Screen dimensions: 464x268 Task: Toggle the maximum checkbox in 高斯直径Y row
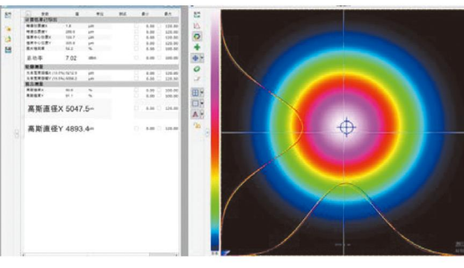(x=158, y=129)
